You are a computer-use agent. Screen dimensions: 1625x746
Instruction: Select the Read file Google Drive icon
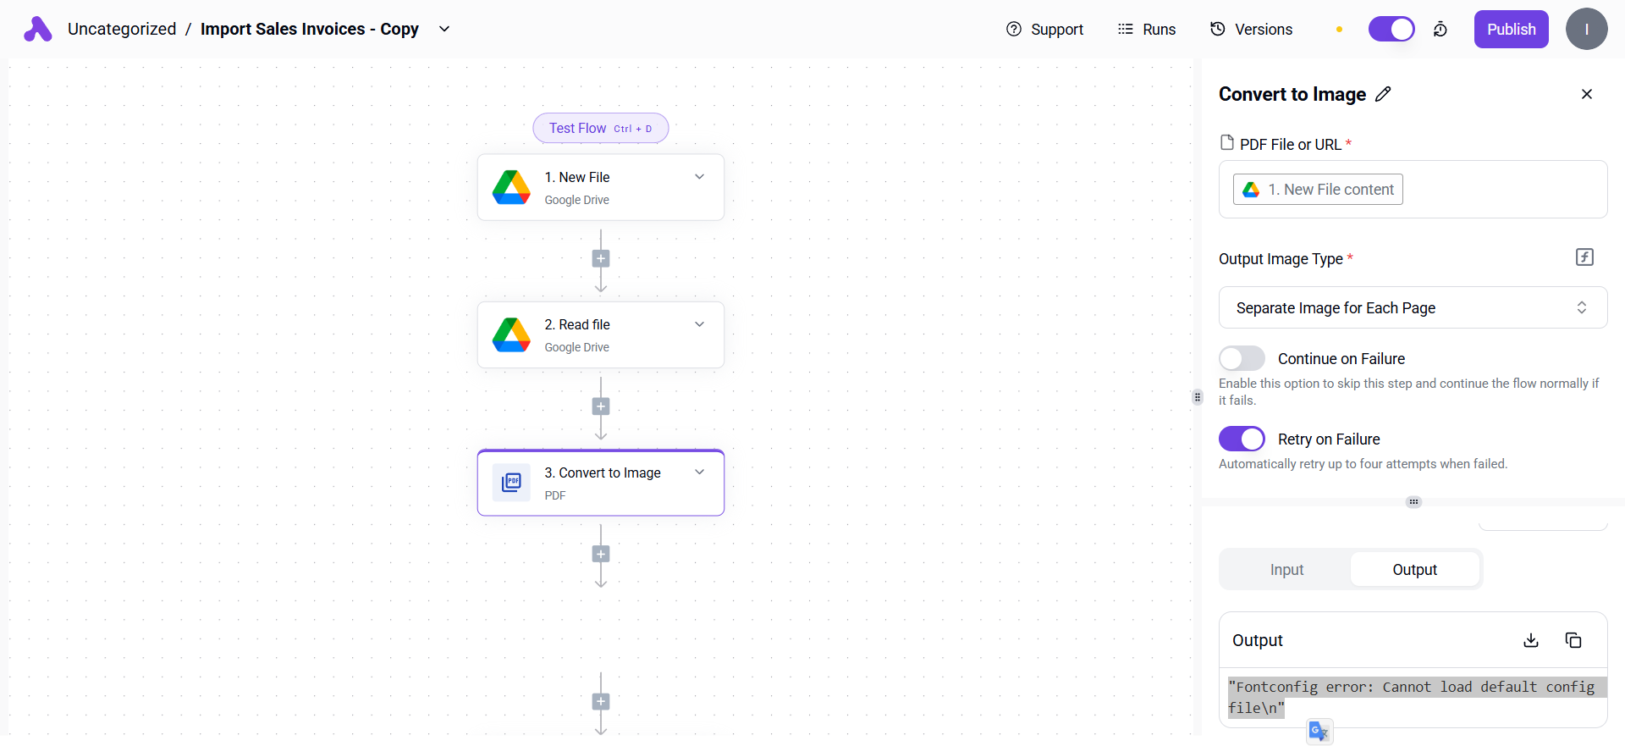click(x=511, y=334)
